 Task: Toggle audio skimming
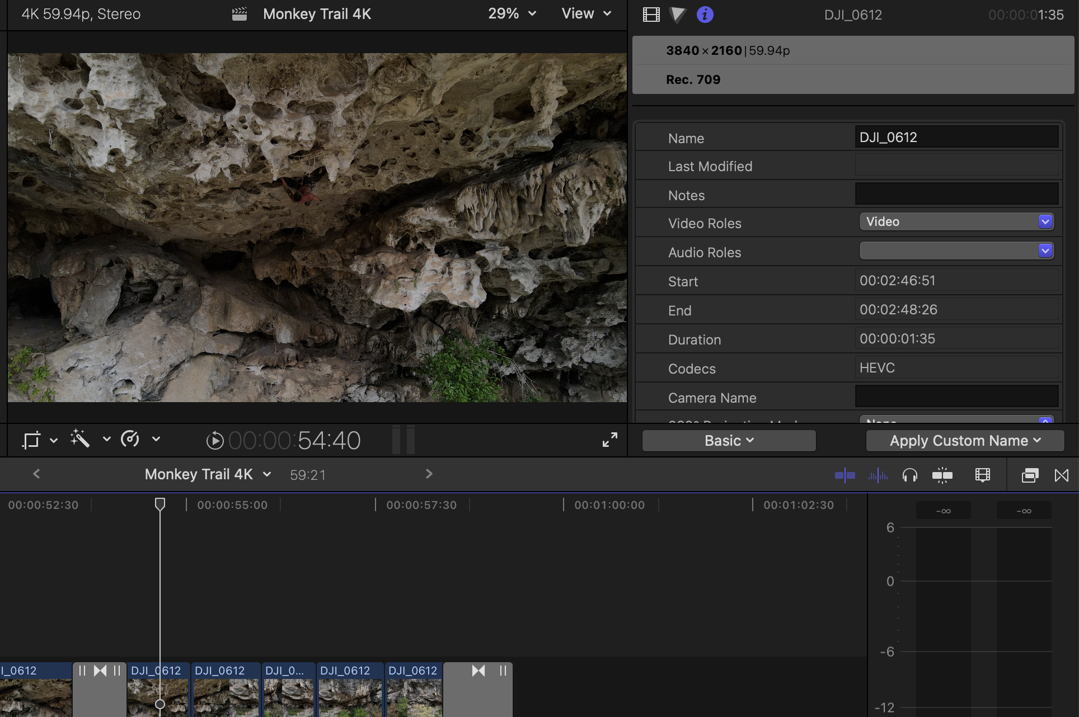(878, 475)
